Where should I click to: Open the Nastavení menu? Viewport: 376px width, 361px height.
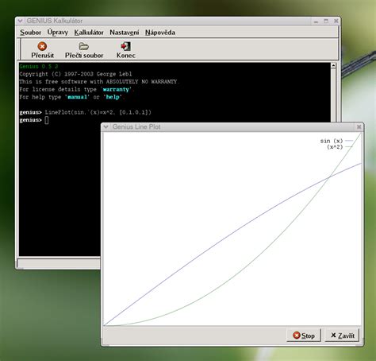pos(124,33)
